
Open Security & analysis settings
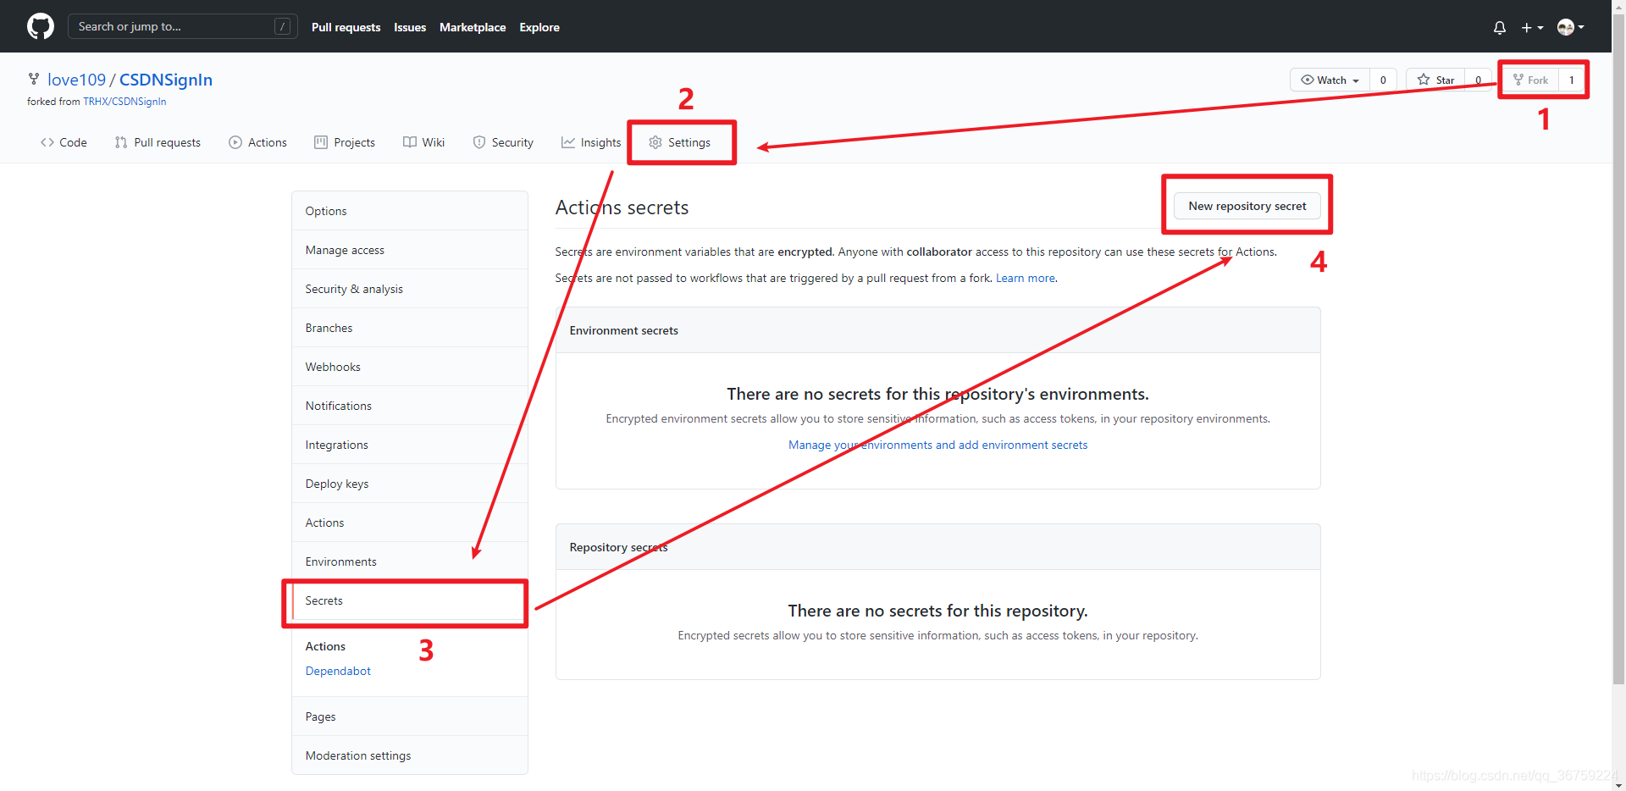click(410, 289)
